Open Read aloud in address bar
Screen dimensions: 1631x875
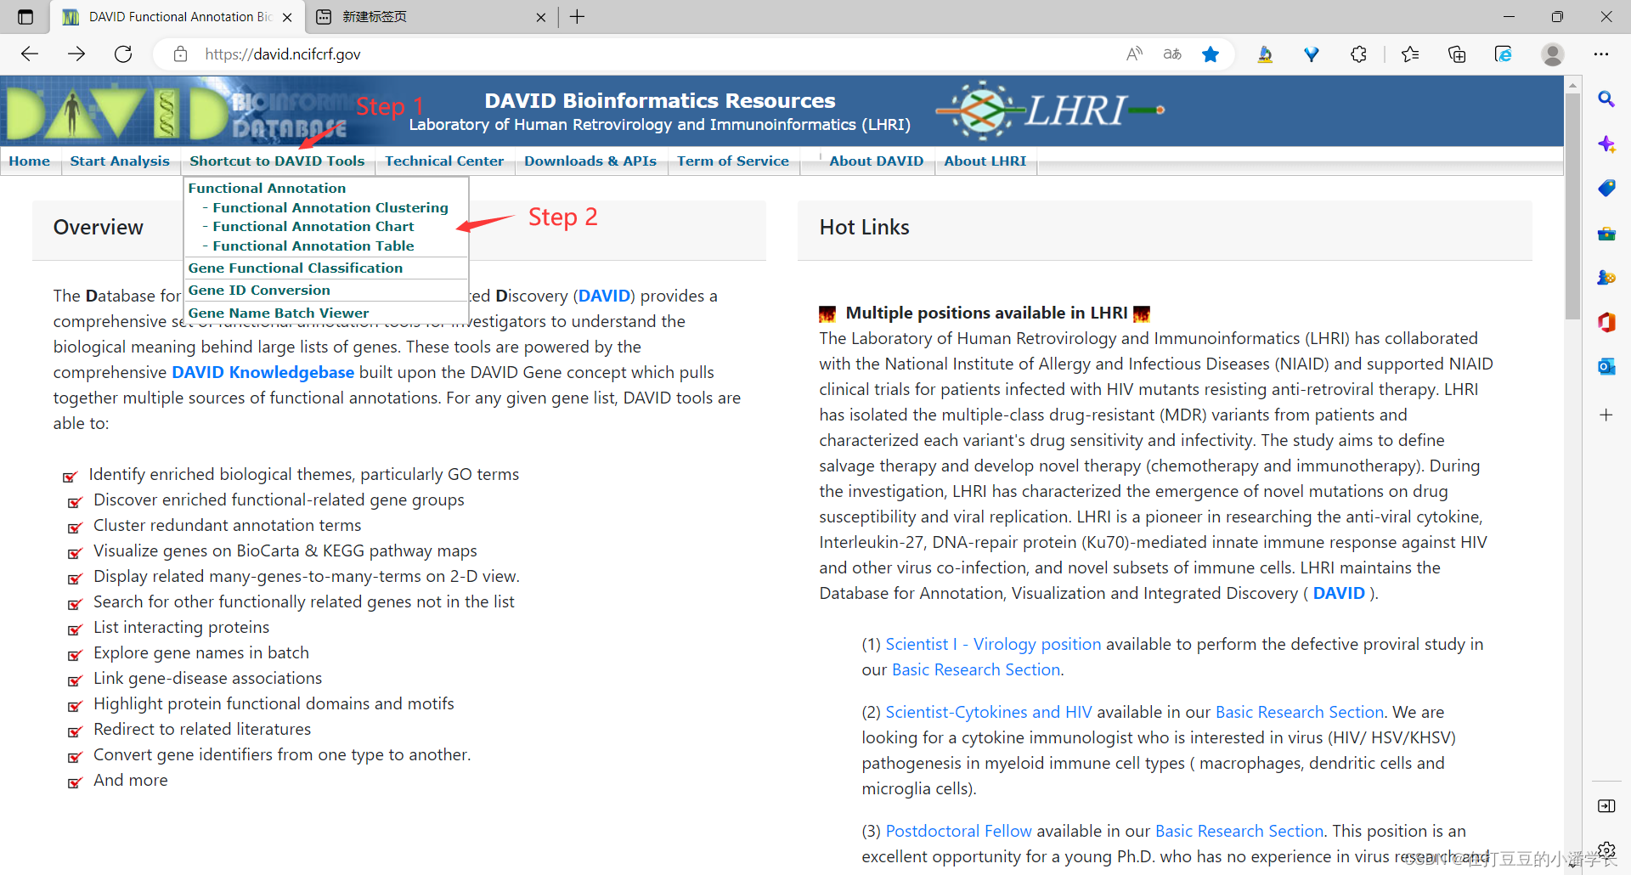click(1134, 54)
